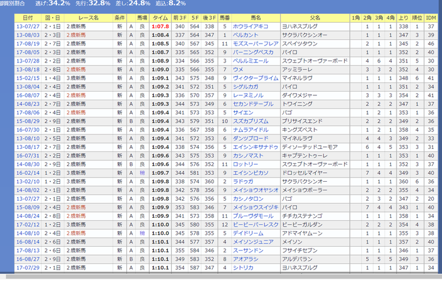Open race date link 16-02/14

28,173
